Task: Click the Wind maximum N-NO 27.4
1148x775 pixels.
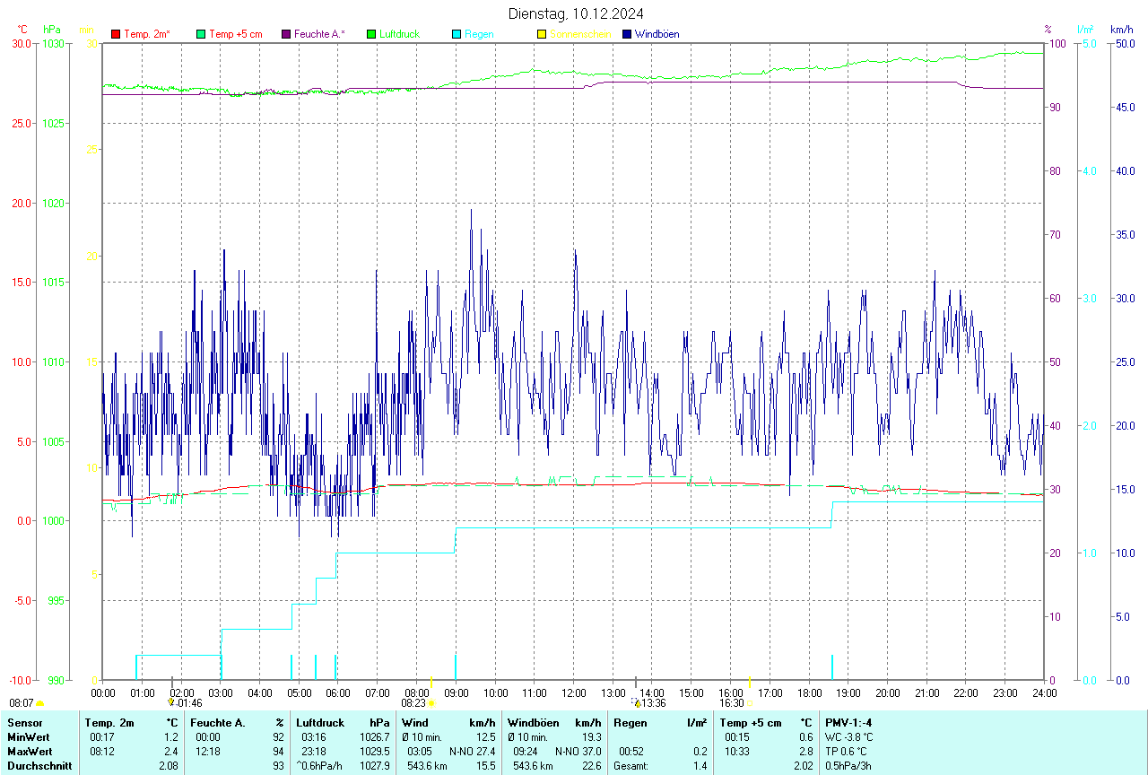Action: (x=473, y=752)
